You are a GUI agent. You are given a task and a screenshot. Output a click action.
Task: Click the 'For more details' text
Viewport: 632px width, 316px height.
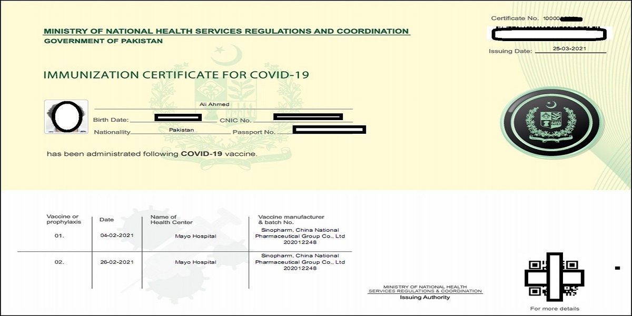pos(554,309)
